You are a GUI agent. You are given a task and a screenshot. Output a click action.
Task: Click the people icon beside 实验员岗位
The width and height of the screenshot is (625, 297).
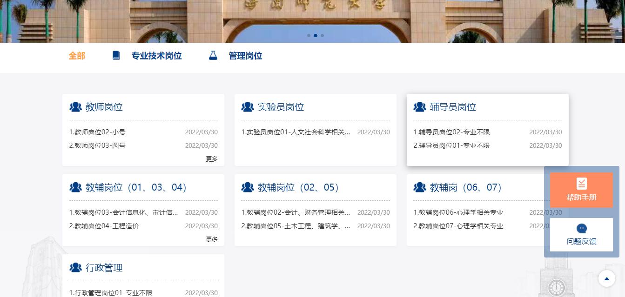(x=247, y=107)
